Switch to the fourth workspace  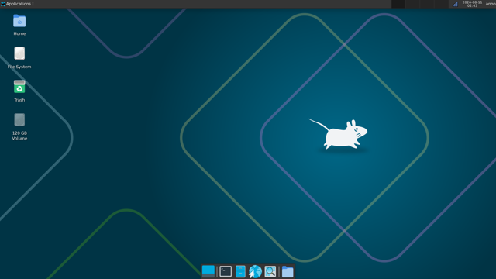[x=441, y=4]
